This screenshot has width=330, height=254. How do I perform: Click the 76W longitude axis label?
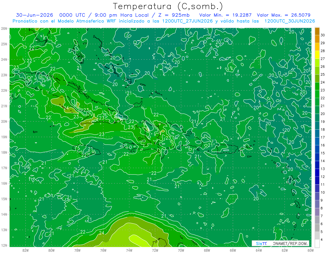[x=103, y=250]
